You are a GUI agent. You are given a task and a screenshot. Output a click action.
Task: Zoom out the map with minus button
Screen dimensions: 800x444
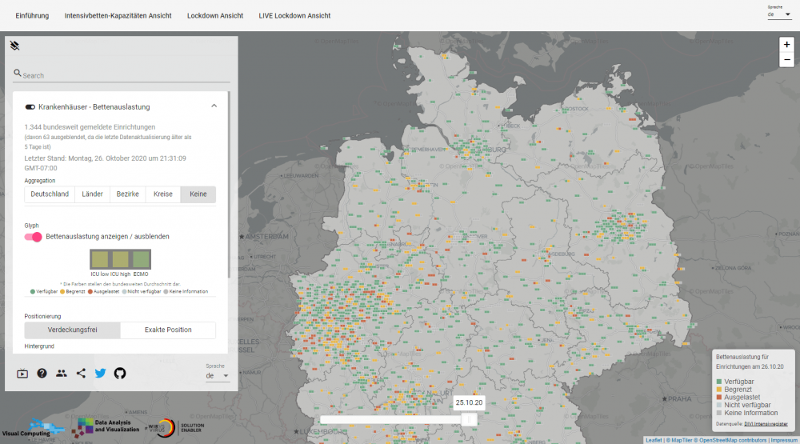(787, 60)
